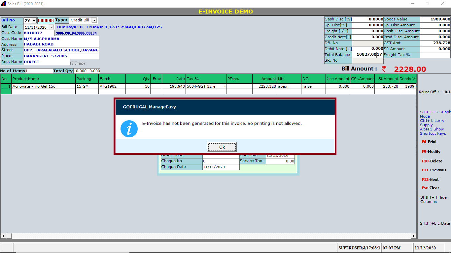Click the Packing column header
Viewport: 451px width, 253px height.
click(87, 79)
